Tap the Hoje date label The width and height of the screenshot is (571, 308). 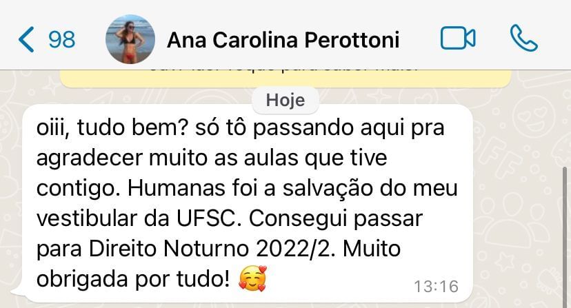[x=285, y=100]
